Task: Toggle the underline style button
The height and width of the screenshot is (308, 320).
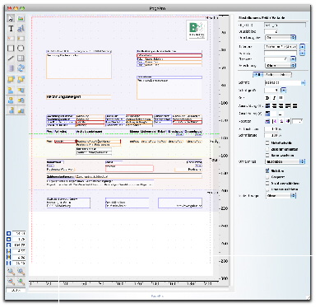Action: [281, 98]
